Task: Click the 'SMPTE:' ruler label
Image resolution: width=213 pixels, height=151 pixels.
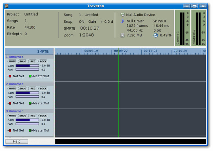Action: coord(43,52)
